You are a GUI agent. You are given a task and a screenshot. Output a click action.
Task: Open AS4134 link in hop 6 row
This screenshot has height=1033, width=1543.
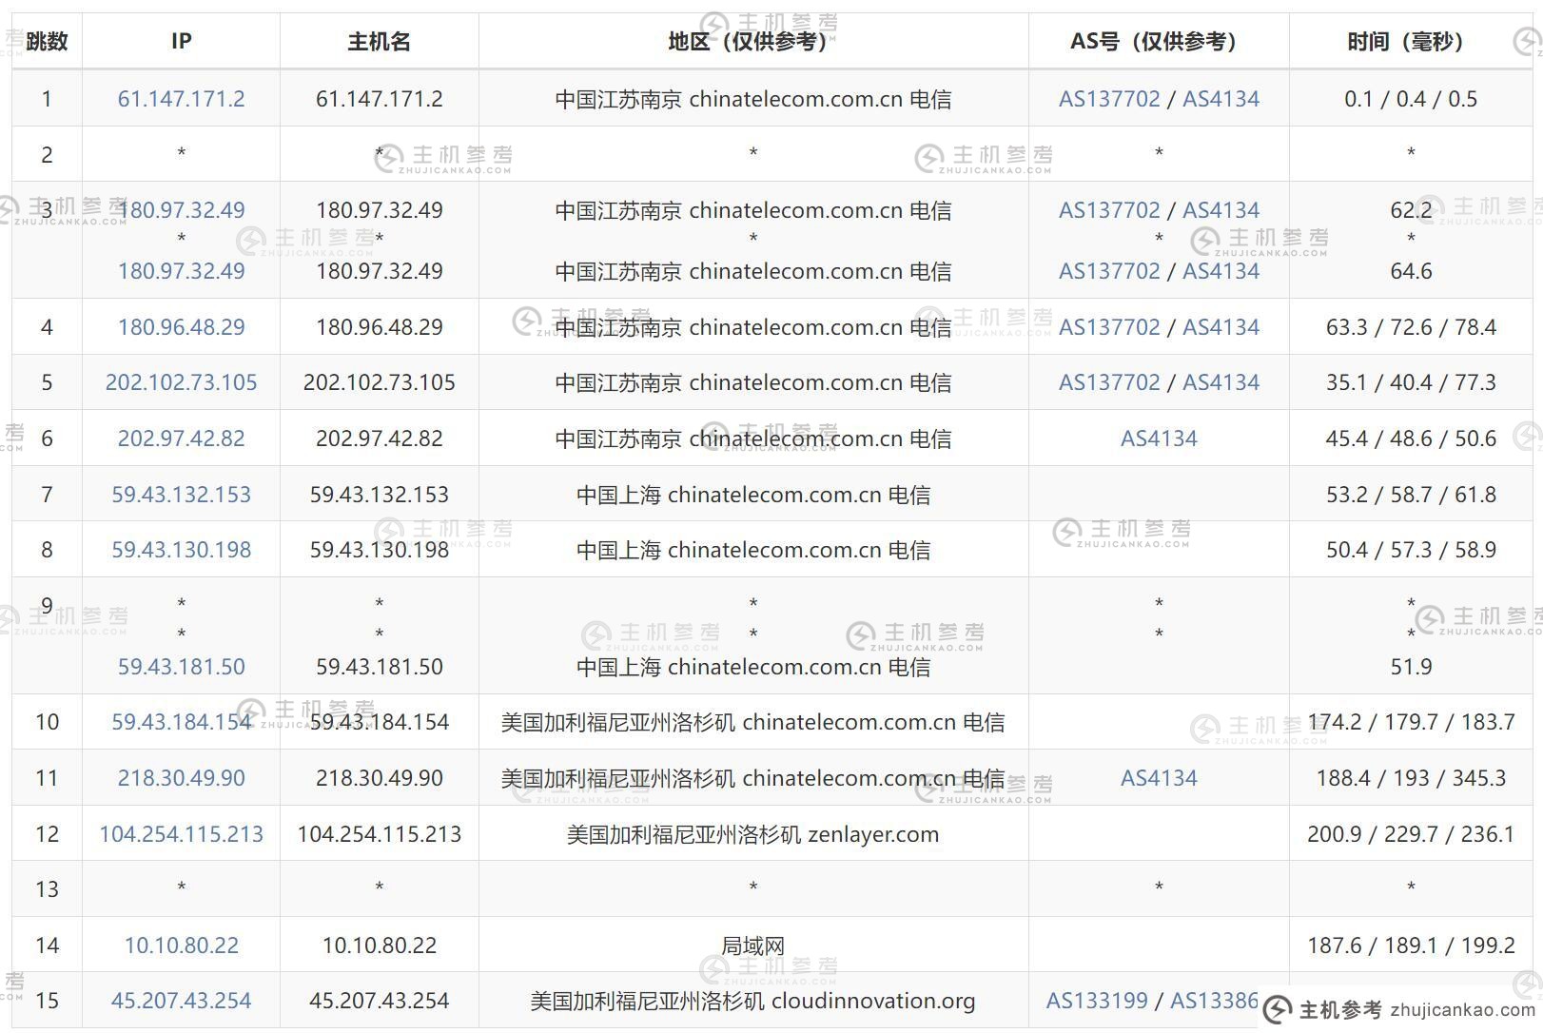coord(1159,439)
